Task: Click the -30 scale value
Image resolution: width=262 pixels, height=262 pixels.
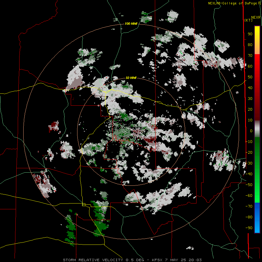Action: point(249,163)
